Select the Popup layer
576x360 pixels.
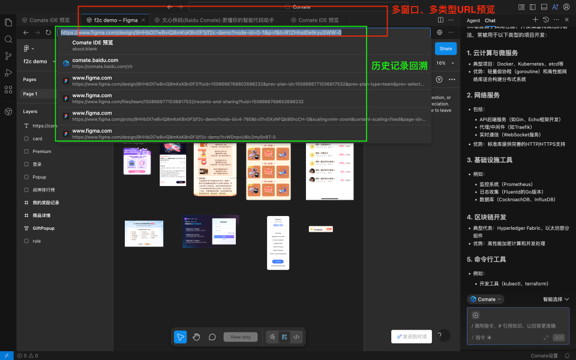point(40,177)
